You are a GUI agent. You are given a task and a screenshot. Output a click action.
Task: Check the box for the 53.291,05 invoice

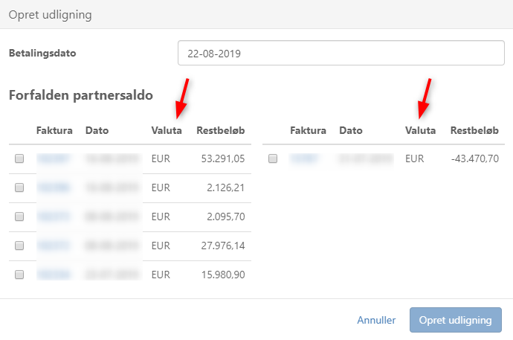pyautogui.click(x=20, y=158)
